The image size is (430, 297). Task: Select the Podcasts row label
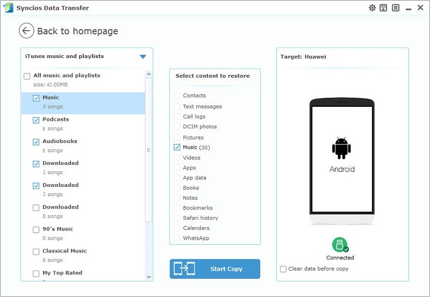pos(56,119)
